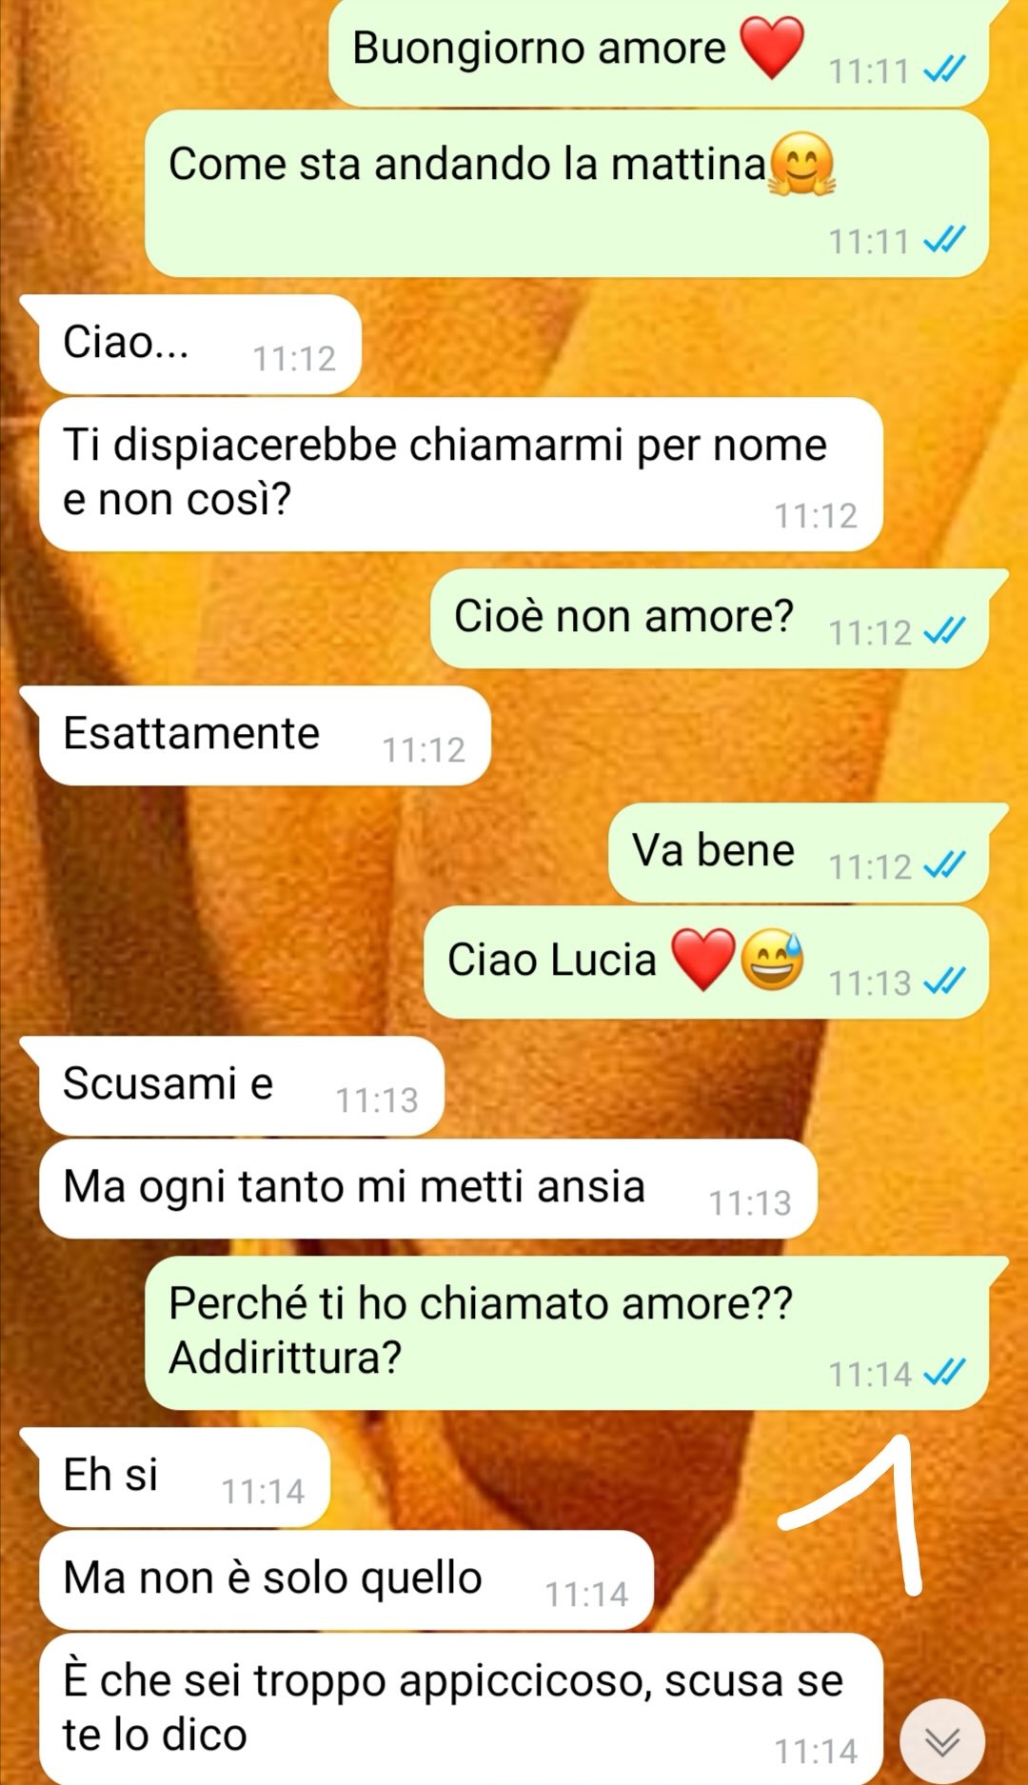Select the message 'Ti dispiacerebbe chiamarmi per nome'
This screenshot has height=1785, width=1028.
pos(461,473)
